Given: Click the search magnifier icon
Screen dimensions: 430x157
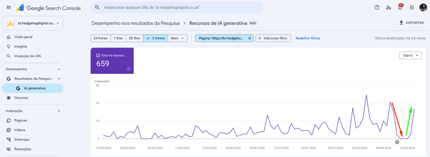Looking at the screenshot, I should tap(97, 8).
